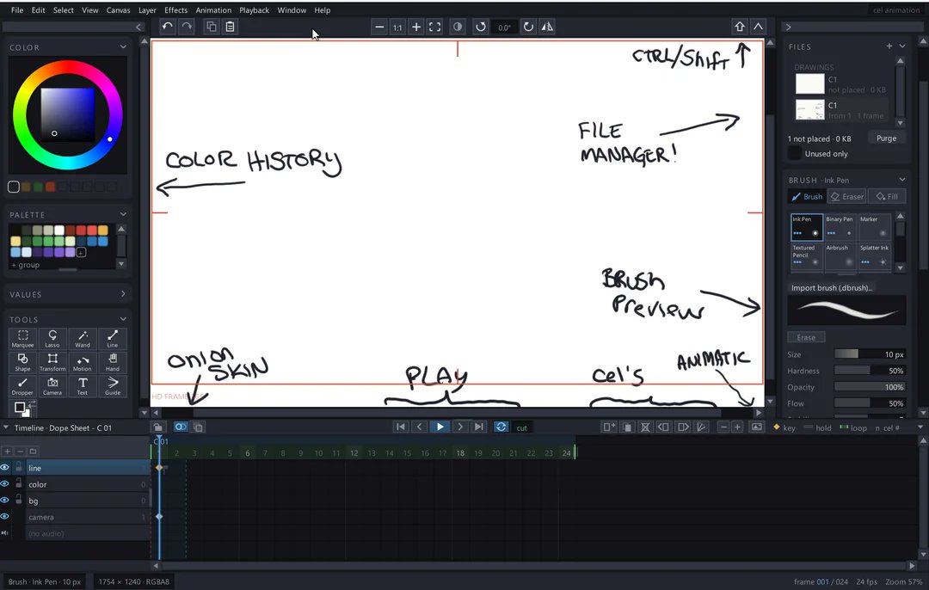The height and width of the screenshot is (590, 929).
Task: Collapse the Timeline Dope Sheet panel
Action: tap(6, 427)
